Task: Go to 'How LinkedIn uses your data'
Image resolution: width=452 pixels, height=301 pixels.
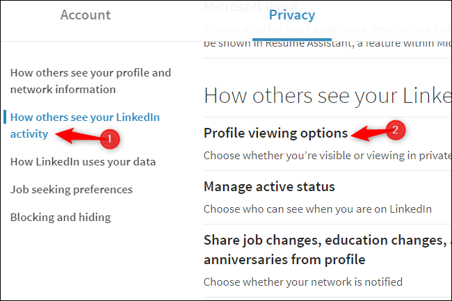Action: pyautogui.click(x=83, y=162)
